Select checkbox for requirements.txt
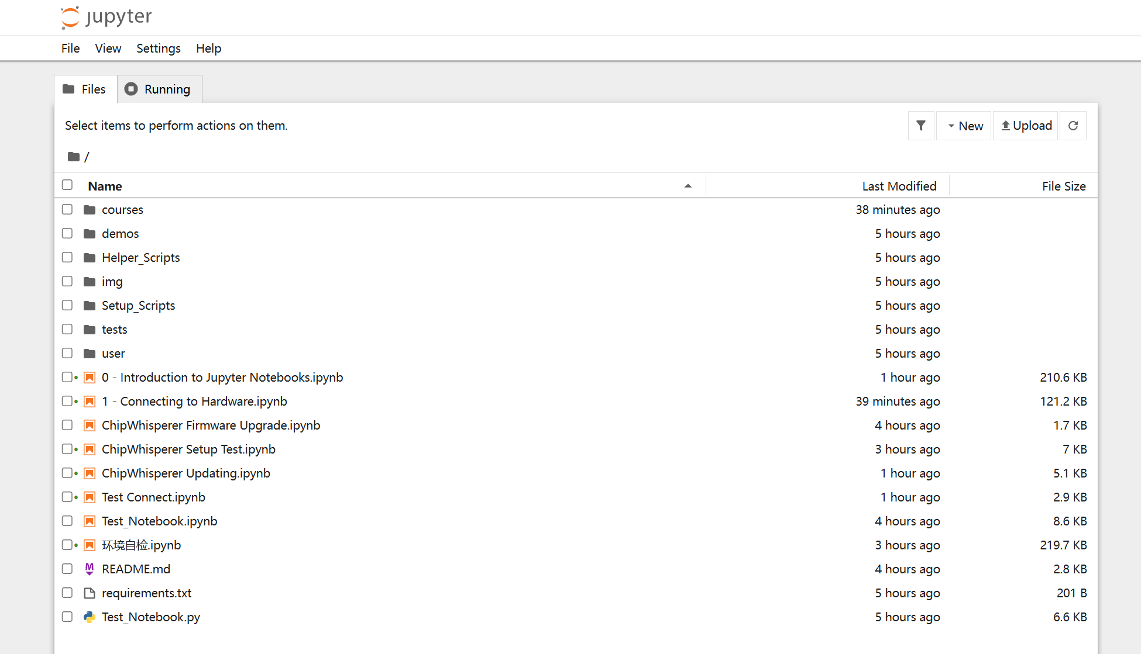This screenshot has width=1141, height=654. click(x=67, y=593)
